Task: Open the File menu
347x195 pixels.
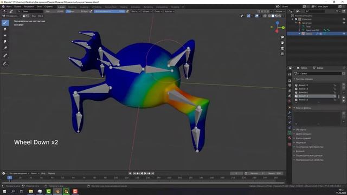Action: pos(9,6)
